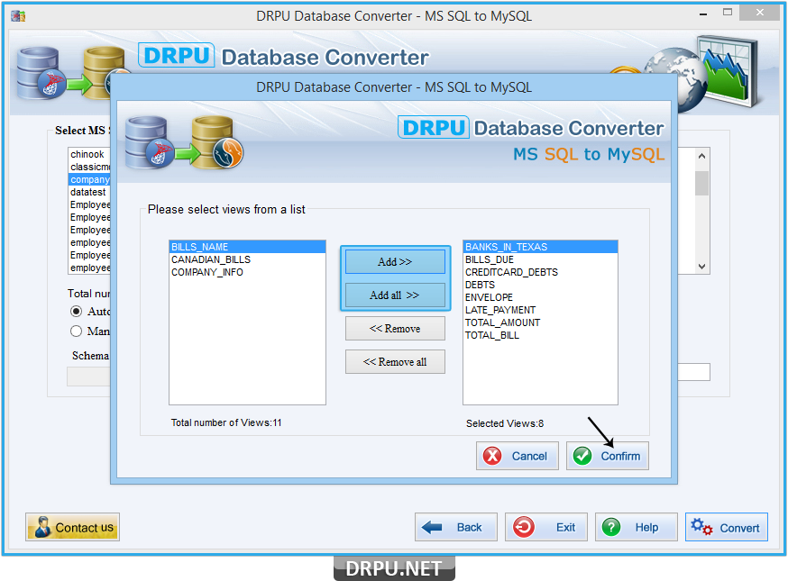Click the Contact us person icon
The width and height of the screenshot is (788, 581).
(x=42, y=527)
